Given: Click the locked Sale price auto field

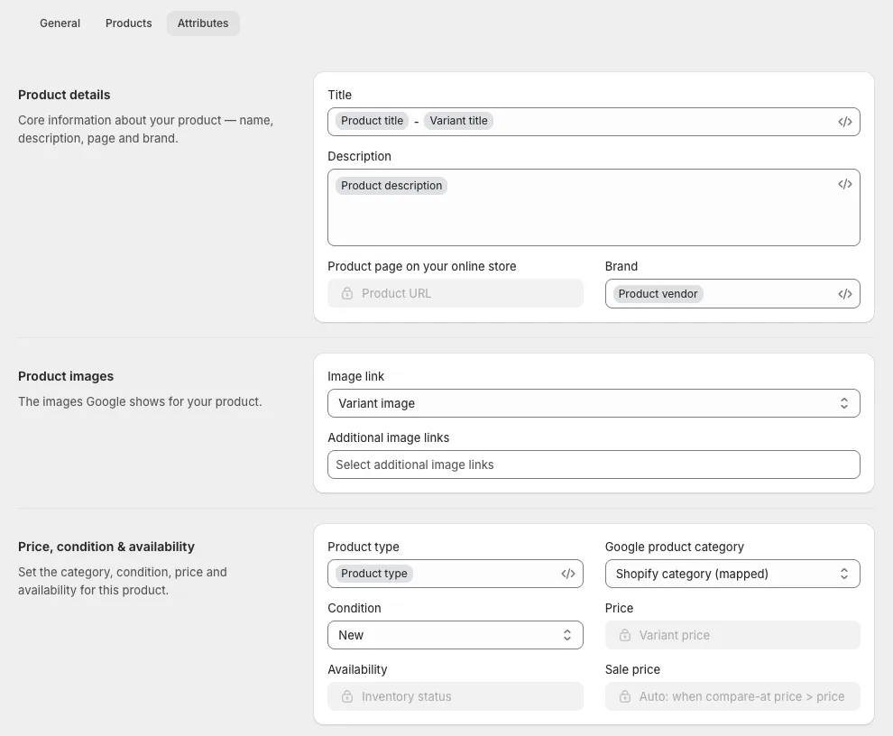Looking at the screenshot, I should point(732,696).
